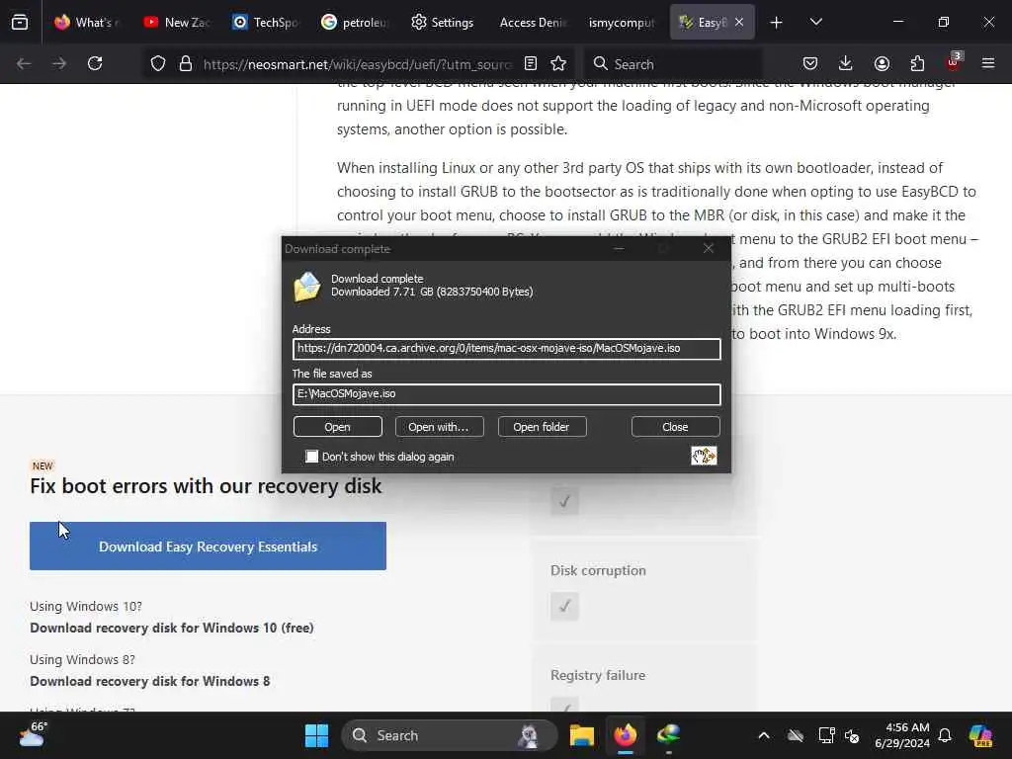This screenshot has height=759, width=1012.
Task: Go forward to next page
Action: [59, 63]
